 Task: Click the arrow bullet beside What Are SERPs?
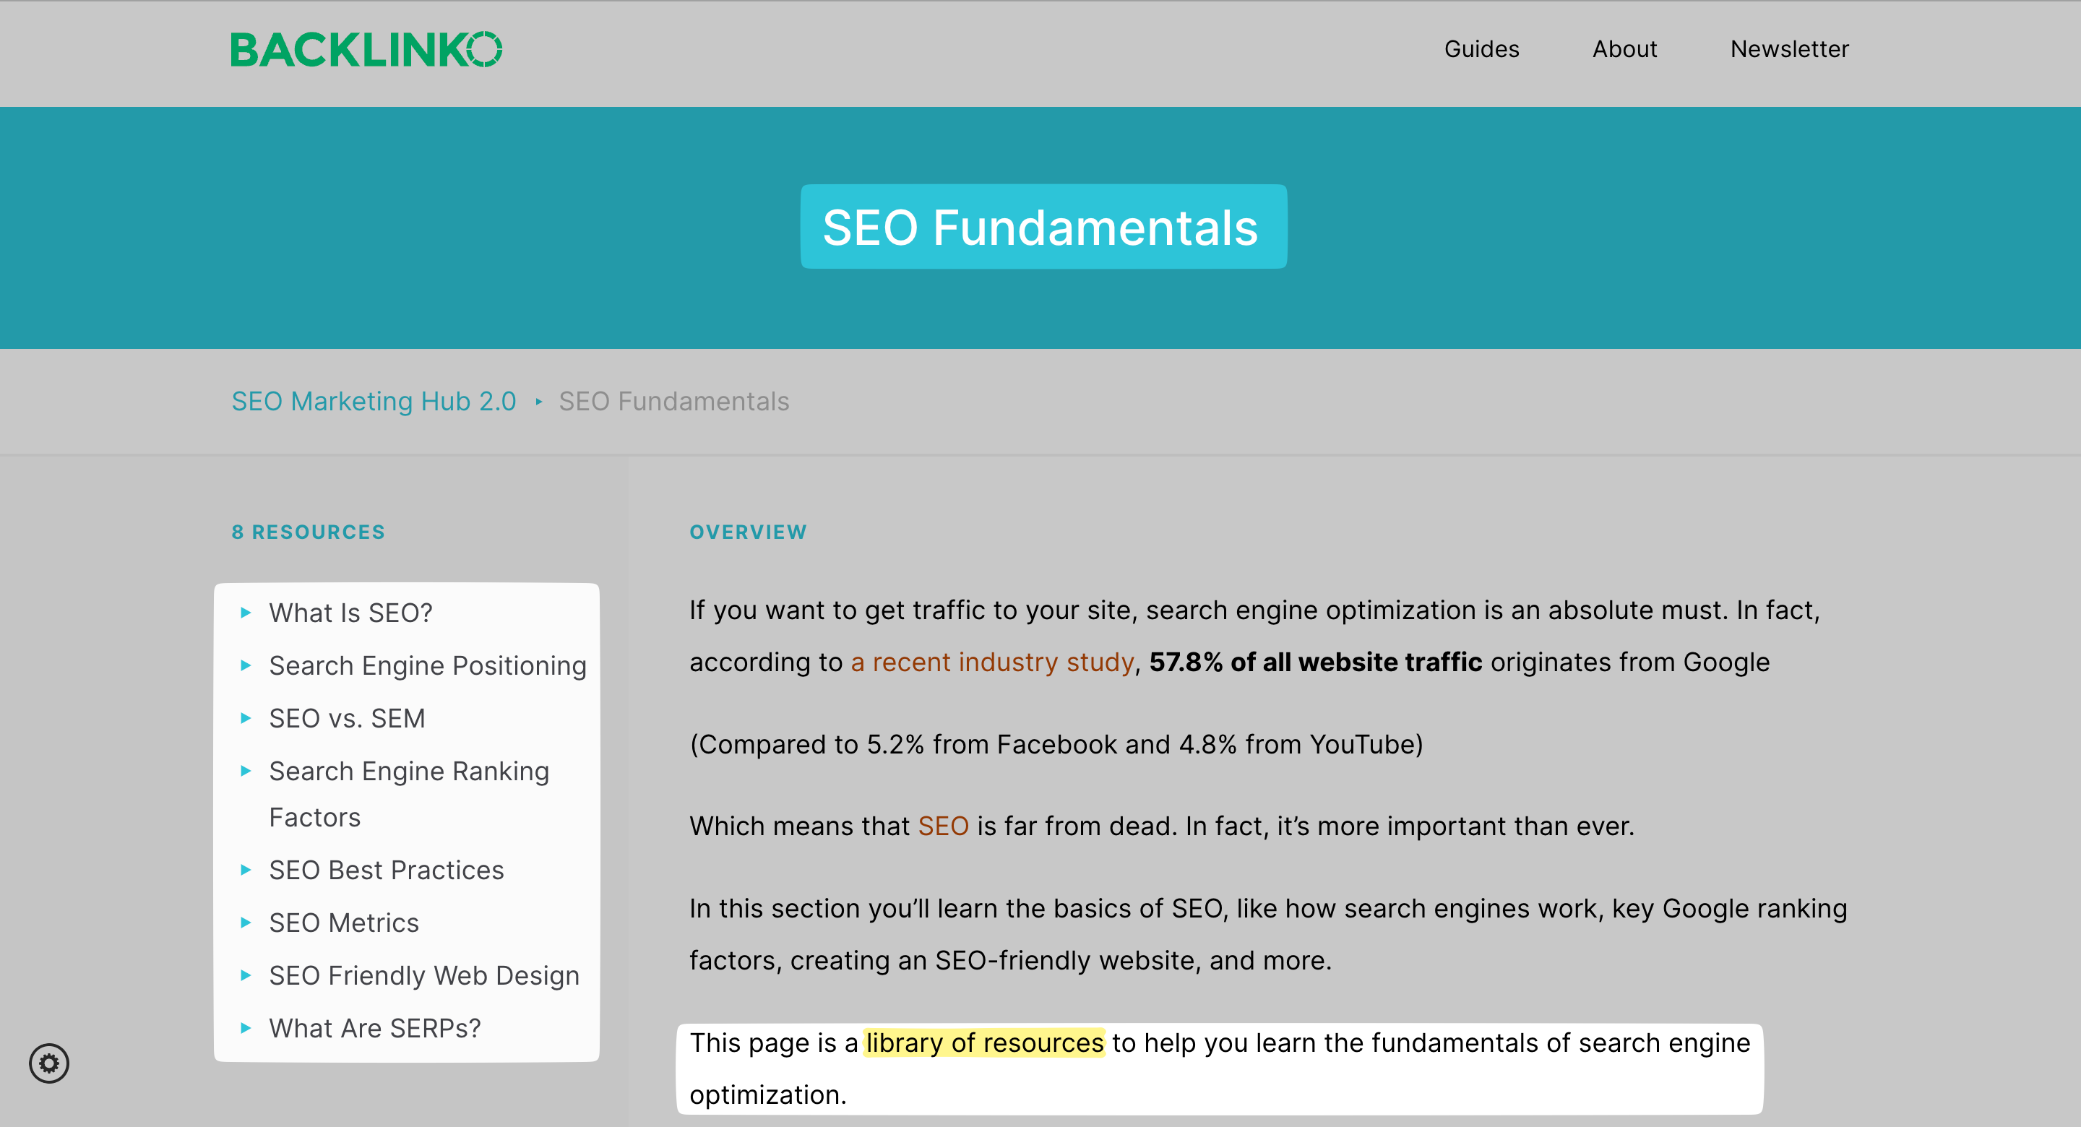[x=246, y=1029]
